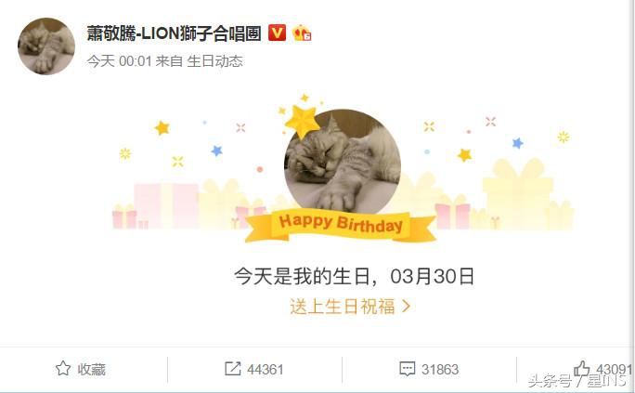
Task: Open the circular cat photo in birthday card
Action: (x=343, y=162)
